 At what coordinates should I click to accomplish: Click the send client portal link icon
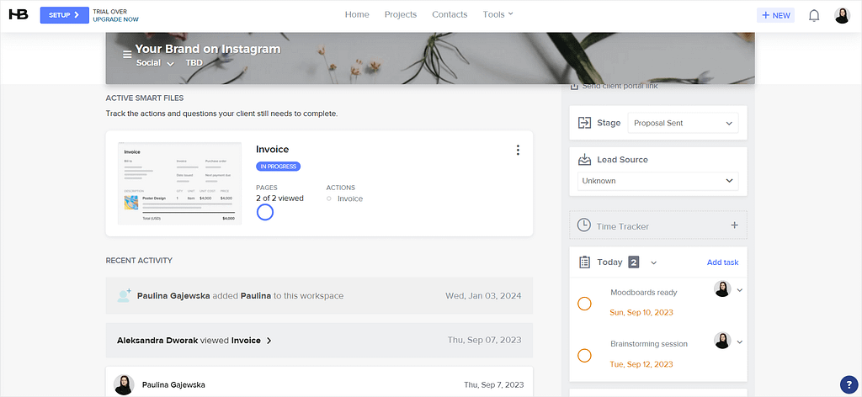click(574, 86)
